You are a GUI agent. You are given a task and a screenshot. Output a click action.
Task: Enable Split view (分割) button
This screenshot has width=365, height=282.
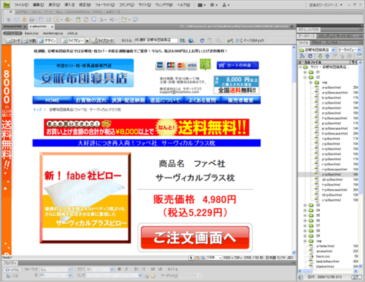(x=29, y=40)
